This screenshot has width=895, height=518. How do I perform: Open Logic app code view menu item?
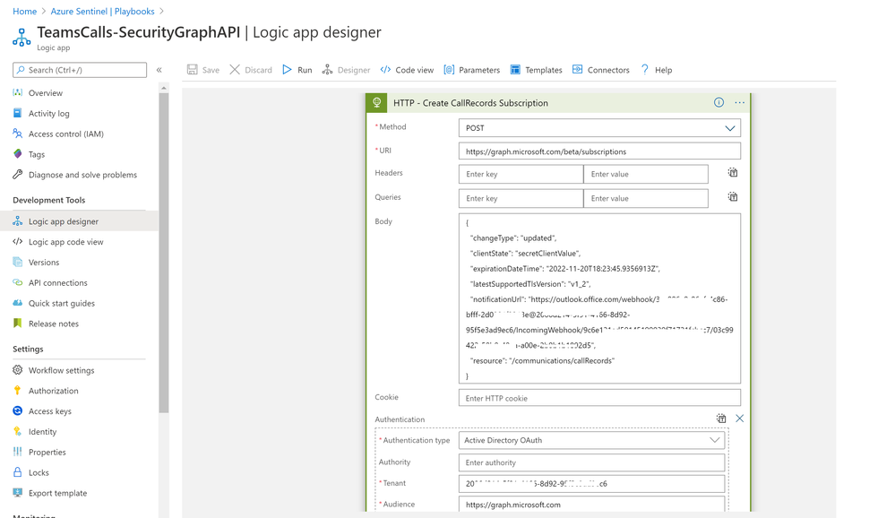click(x=65, y=242)
